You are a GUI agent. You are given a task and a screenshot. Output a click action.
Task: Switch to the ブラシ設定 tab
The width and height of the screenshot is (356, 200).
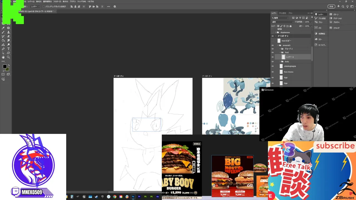(x=282, y=13)
